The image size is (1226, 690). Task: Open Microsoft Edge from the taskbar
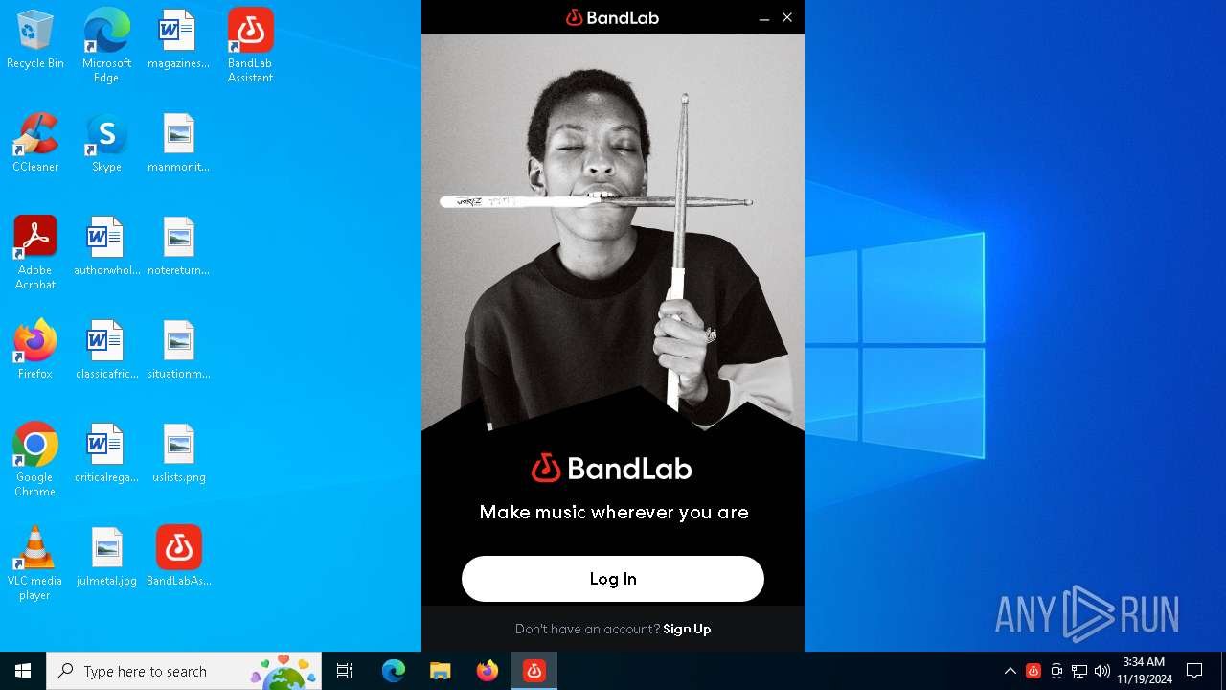[394, 671]
